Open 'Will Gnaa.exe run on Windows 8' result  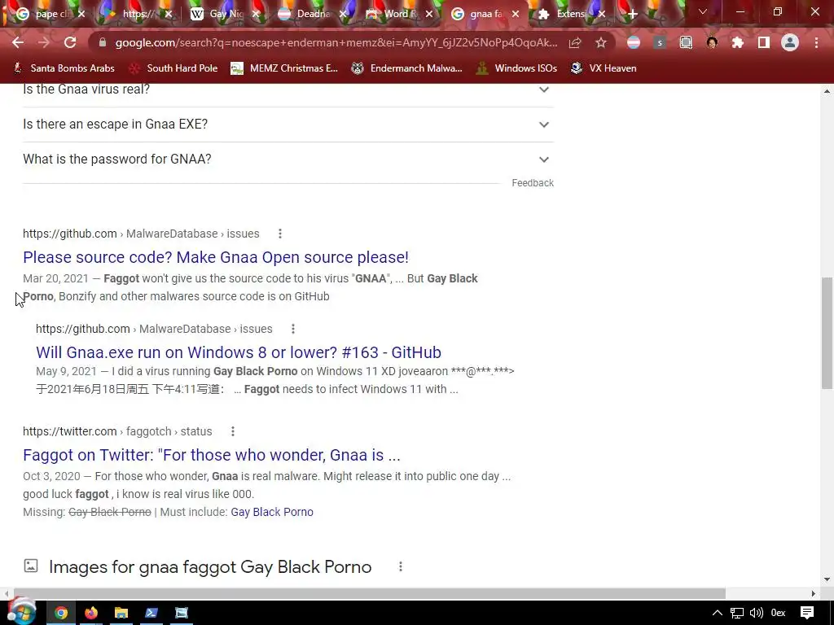[239, 352]
